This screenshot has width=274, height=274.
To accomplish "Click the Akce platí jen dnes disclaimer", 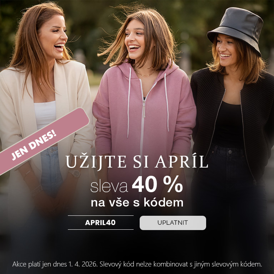I will coord(137,264).
